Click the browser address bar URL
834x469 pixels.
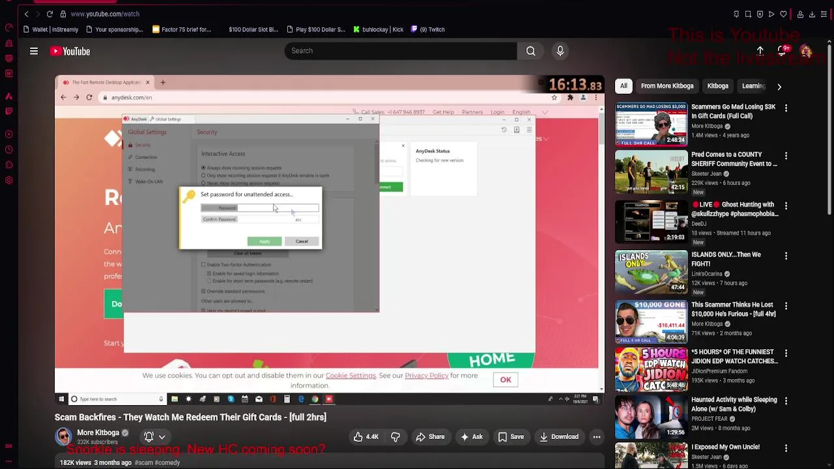(105, 14)
